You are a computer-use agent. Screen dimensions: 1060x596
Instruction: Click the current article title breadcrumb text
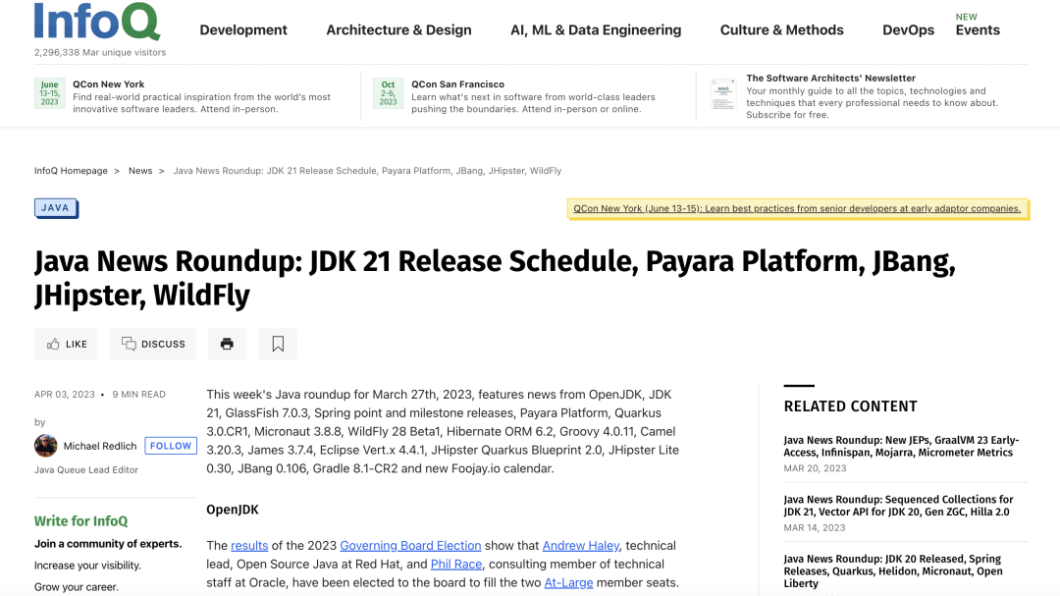367,171
